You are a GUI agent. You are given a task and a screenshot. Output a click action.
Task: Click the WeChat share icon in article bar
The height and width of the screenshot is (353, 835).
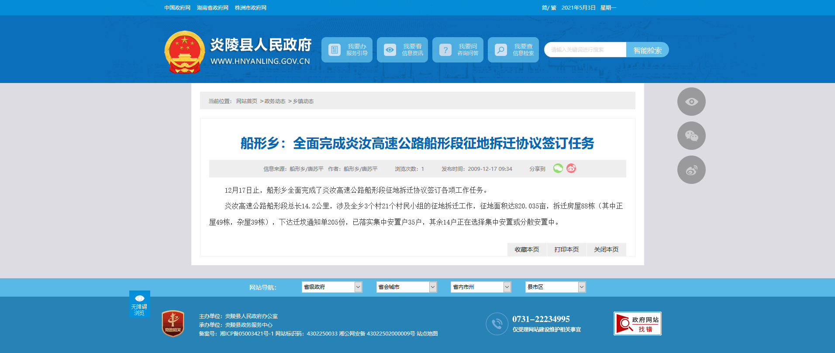point(558,168)
